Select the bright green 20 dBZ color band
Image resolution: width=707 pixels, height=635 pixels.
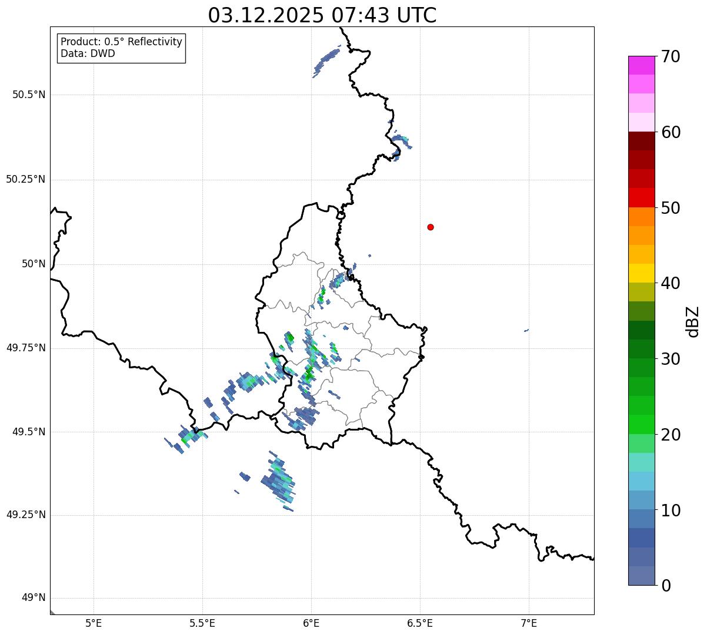pyautogui.click(x=641, y=425)
